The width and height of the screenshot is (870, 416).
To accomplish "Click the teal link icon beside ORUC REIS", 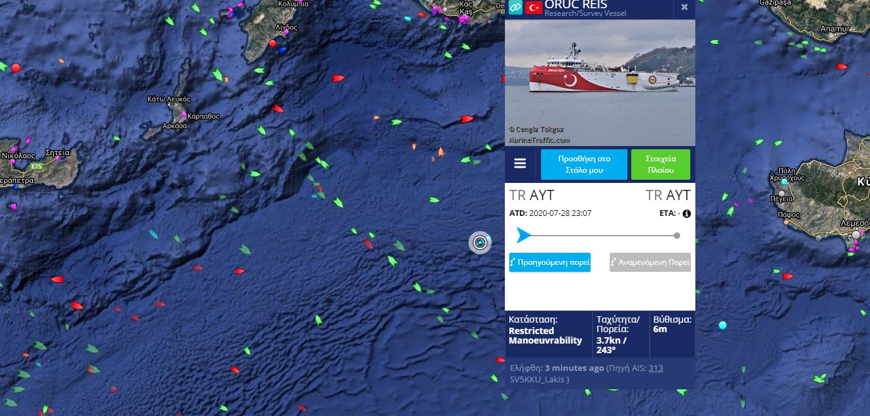I will pos(515,7).
